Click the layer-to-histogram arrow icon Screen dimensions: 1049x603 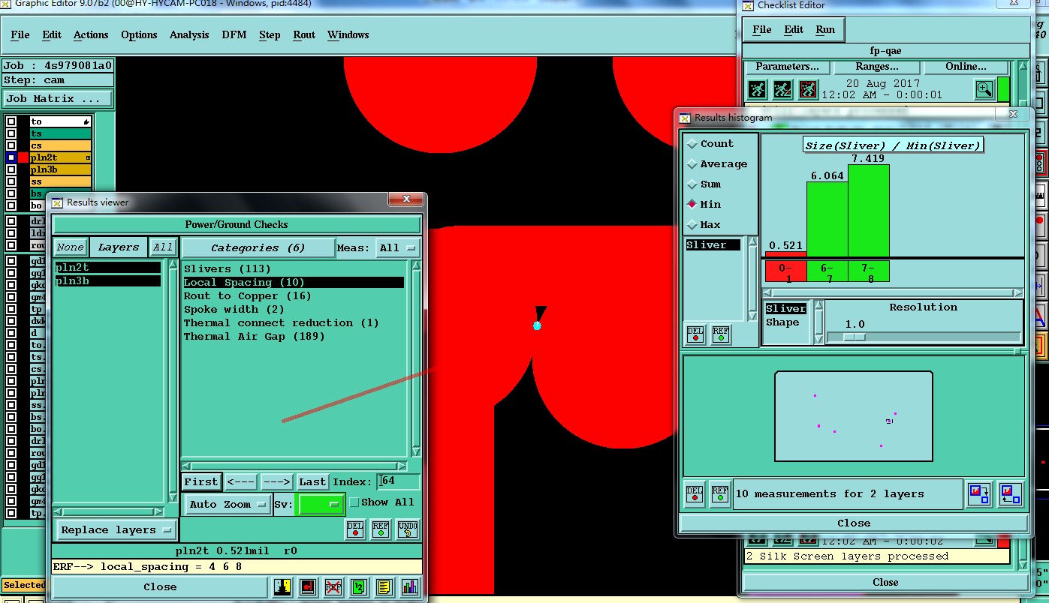1011,494
